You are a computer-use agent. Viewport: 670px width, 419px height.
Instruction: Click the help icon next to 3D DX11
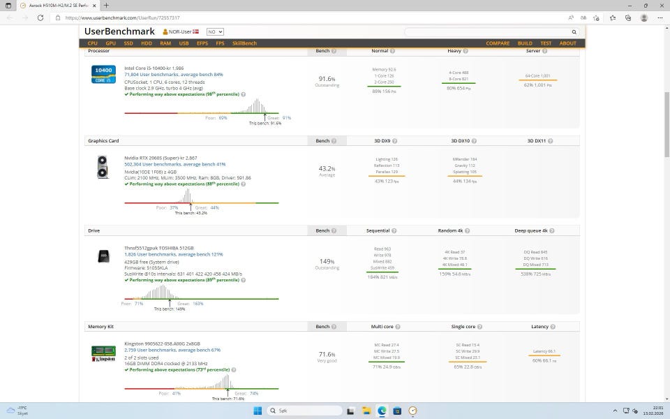point(550,141)
